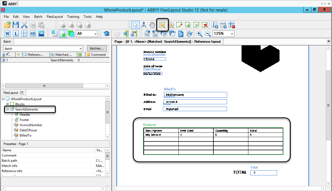
Task: Select the Header element in tree
Action: 25,115
